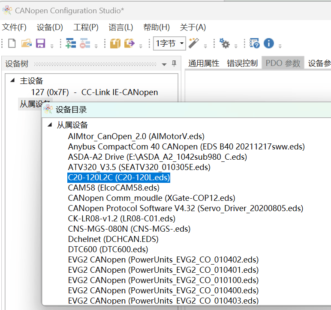Select EVG2 CANopen PowerUnits_EVG2_CO_010400.eds

point(163,291)
